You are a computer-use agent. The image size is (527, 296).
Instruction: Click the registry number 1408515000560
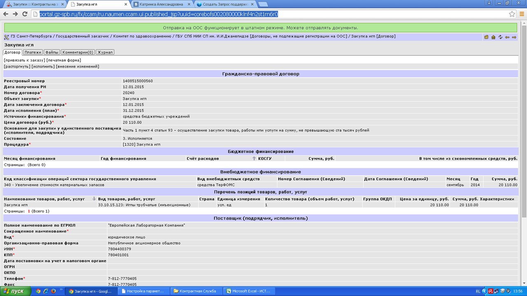tap(138, 81)
